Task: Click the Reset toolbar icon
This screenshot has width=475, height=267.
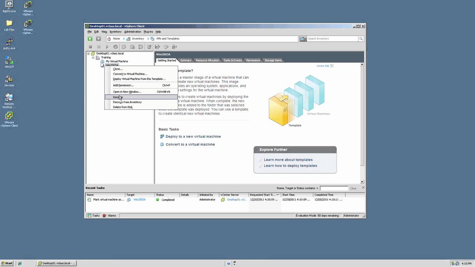Action: click(115, 47)
